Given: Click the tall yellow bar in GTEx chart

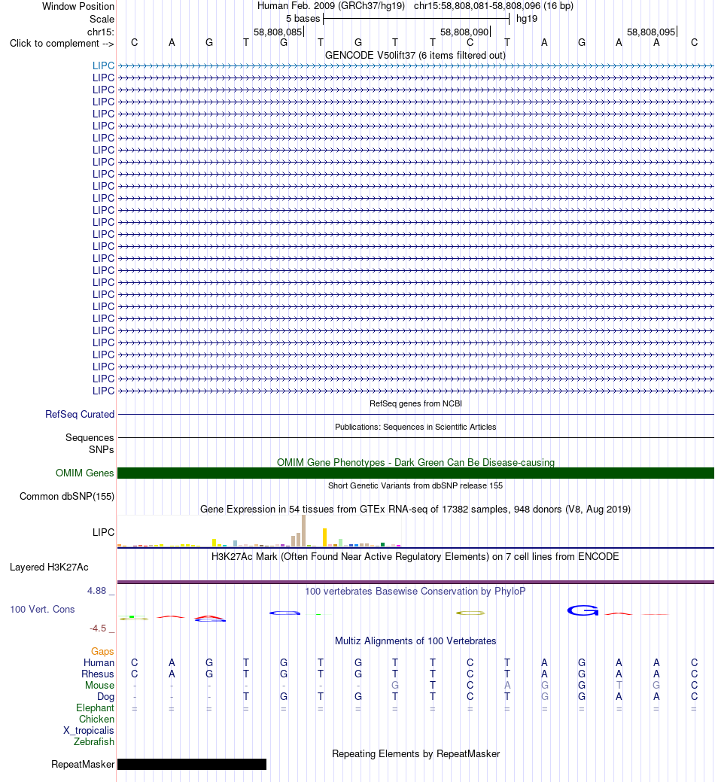Looking at the screenshot, I should coord(324,537).
